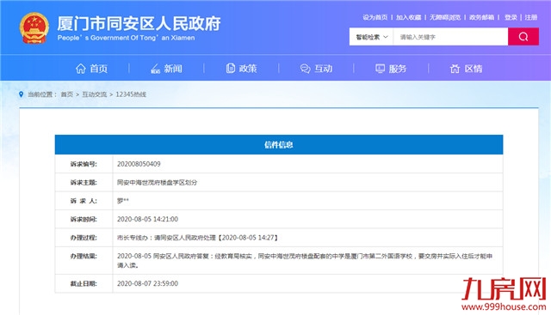The height and width of the screenshot is (315, 551).
Task: Click the 加入收藏 link
Action: [408, 17]
